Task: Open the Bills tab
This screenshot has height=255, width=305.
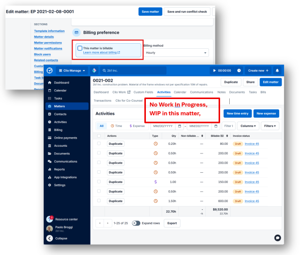Action: [x=263, y=92]
